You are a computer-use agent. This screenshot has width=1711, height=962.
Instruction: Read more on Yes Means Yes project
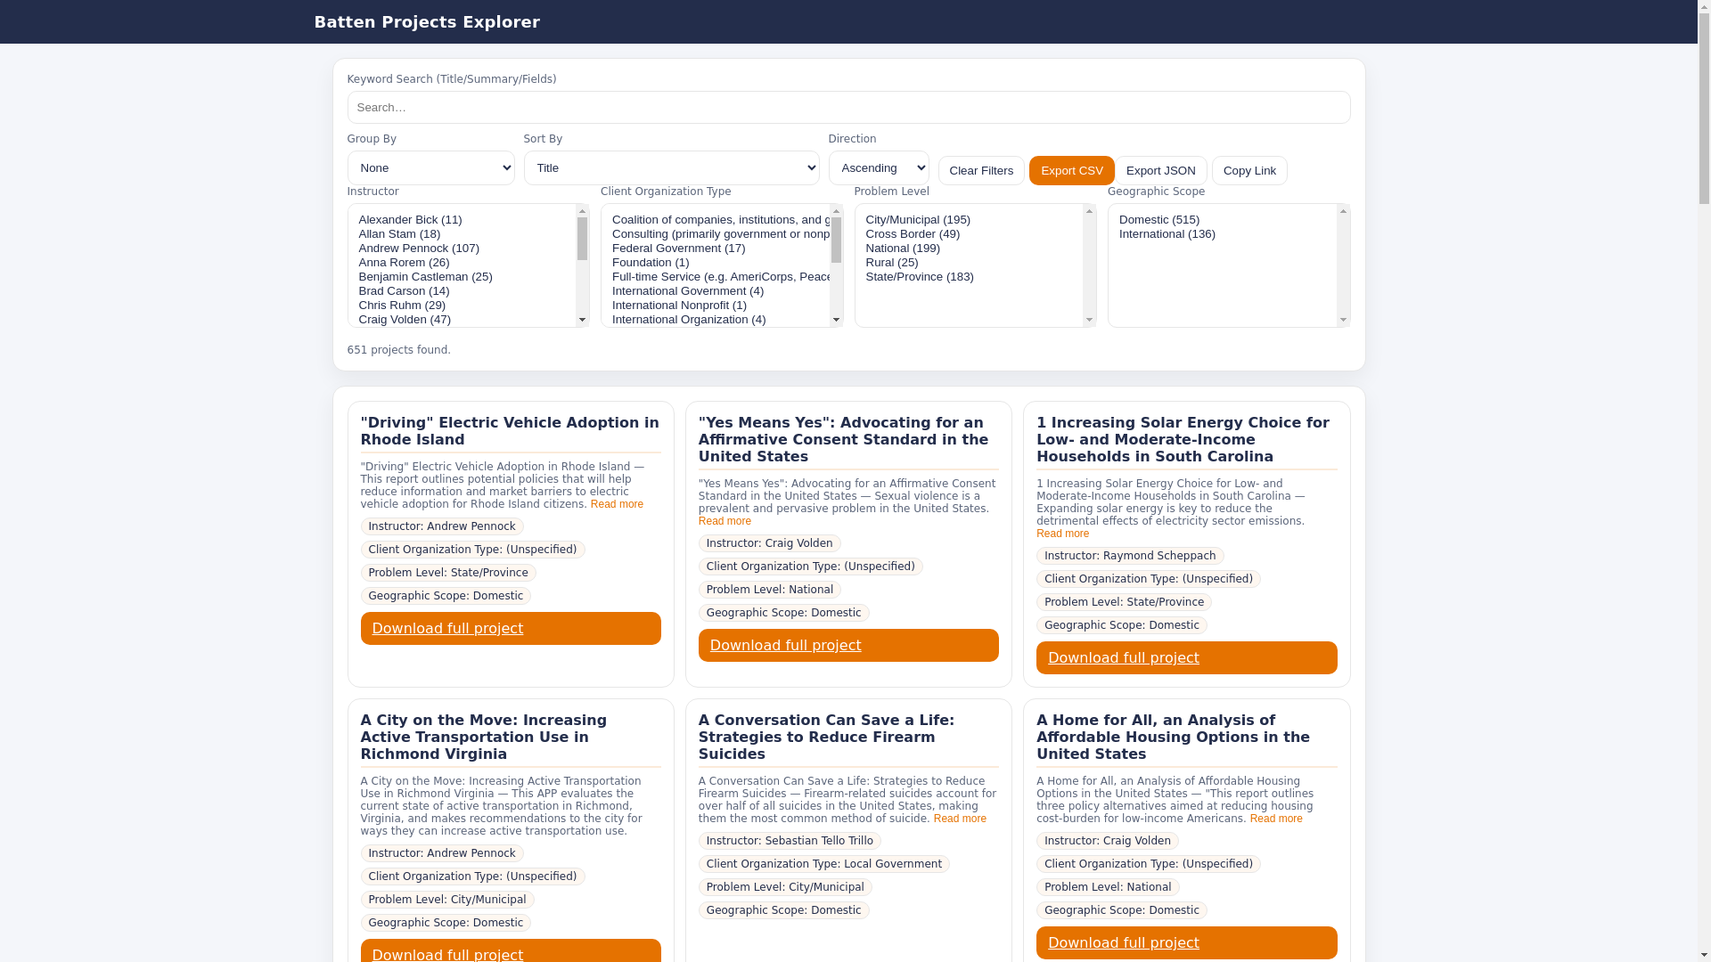[x=725, y=521]
